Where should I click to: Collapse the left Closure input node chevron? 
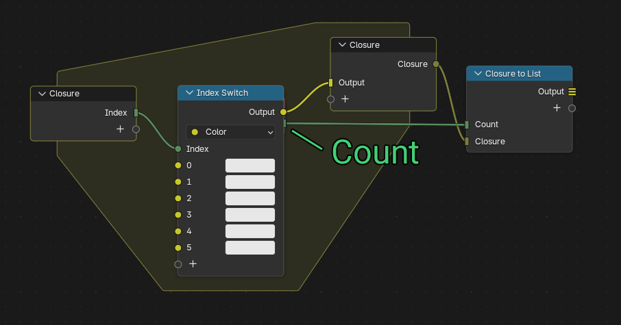[42, 94]
